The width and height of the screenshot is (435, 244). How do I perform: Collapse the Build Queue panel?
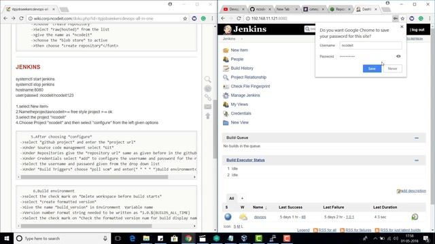[x=417, y=138]
